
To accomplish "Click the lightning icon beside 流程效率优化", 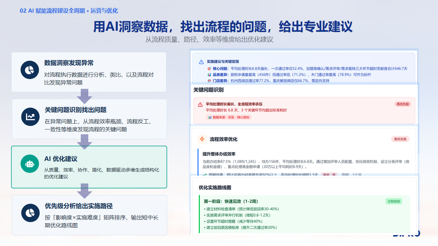I will click(x=202, y=139).
